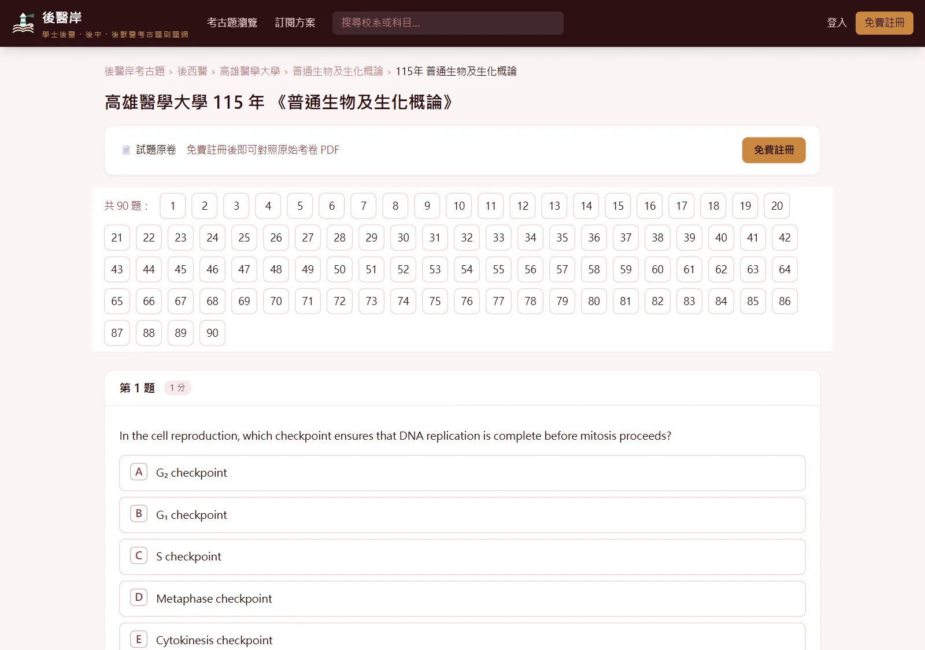Jump to question 42 button
The image size is (925, 650).
pyautogui.click(x=785, y=237)
